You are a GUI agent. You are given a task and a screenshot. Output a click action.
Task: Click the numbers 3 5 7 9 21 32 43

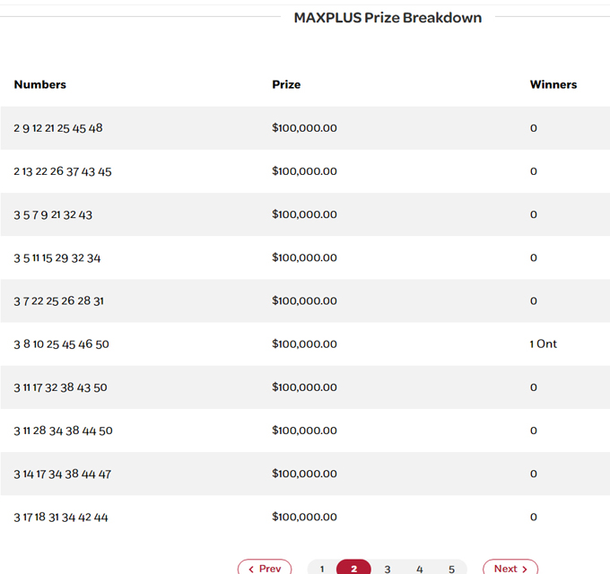53,214
